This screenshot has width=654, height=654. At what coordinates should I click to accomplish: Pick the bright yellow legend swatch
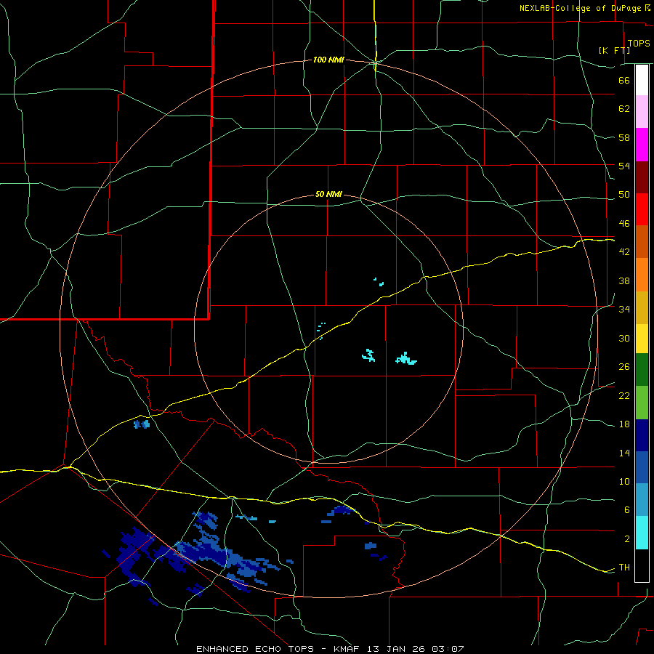click(x=642, y=339)
